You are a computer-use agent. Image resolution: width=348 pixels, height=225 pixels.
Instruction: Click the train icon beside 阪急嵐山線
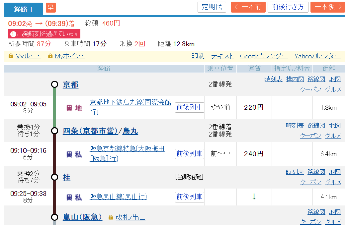(x=69, y=197)
